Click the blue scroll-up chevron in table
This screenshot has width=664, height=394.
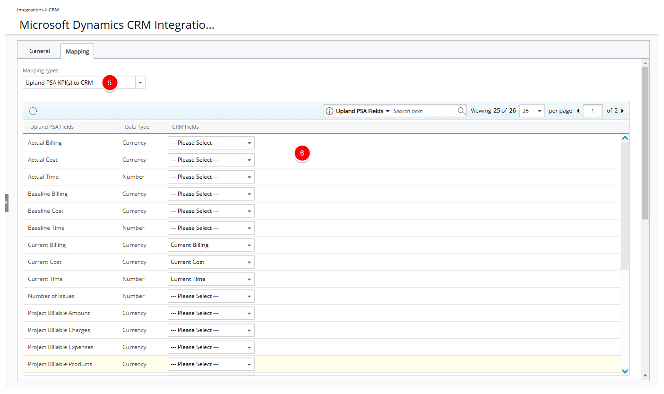tap(625, 138)
